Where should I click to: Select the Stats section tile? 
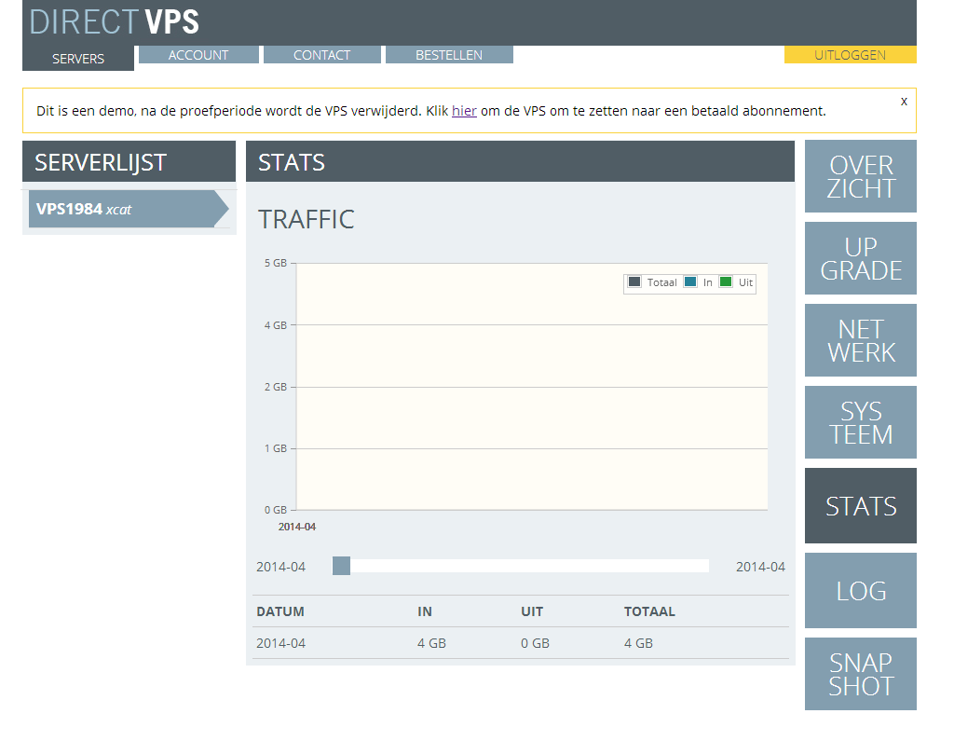pos(860,505)
